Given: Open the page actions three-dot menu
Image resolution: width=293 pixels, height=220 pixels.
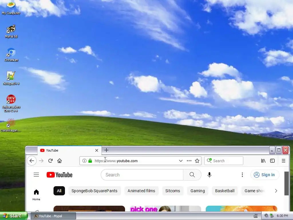Looking at the screenshot, I should tap(189, 161).
